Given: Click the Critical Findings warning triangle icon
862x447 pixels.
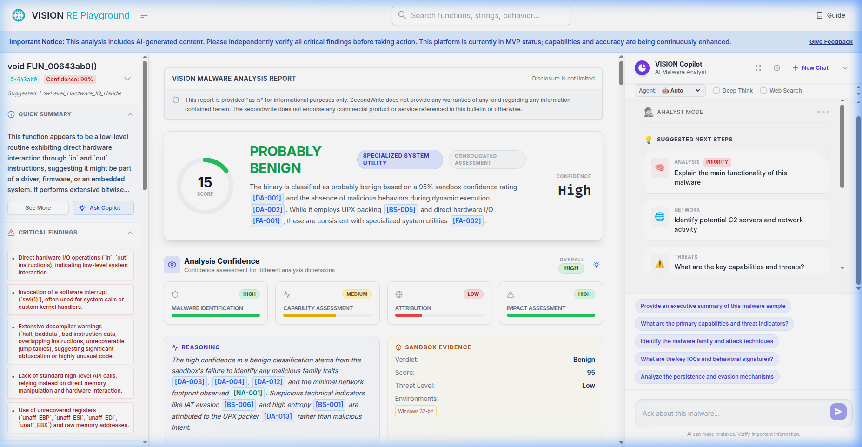Looking at the screenshot, I should [x=11, y=233].
